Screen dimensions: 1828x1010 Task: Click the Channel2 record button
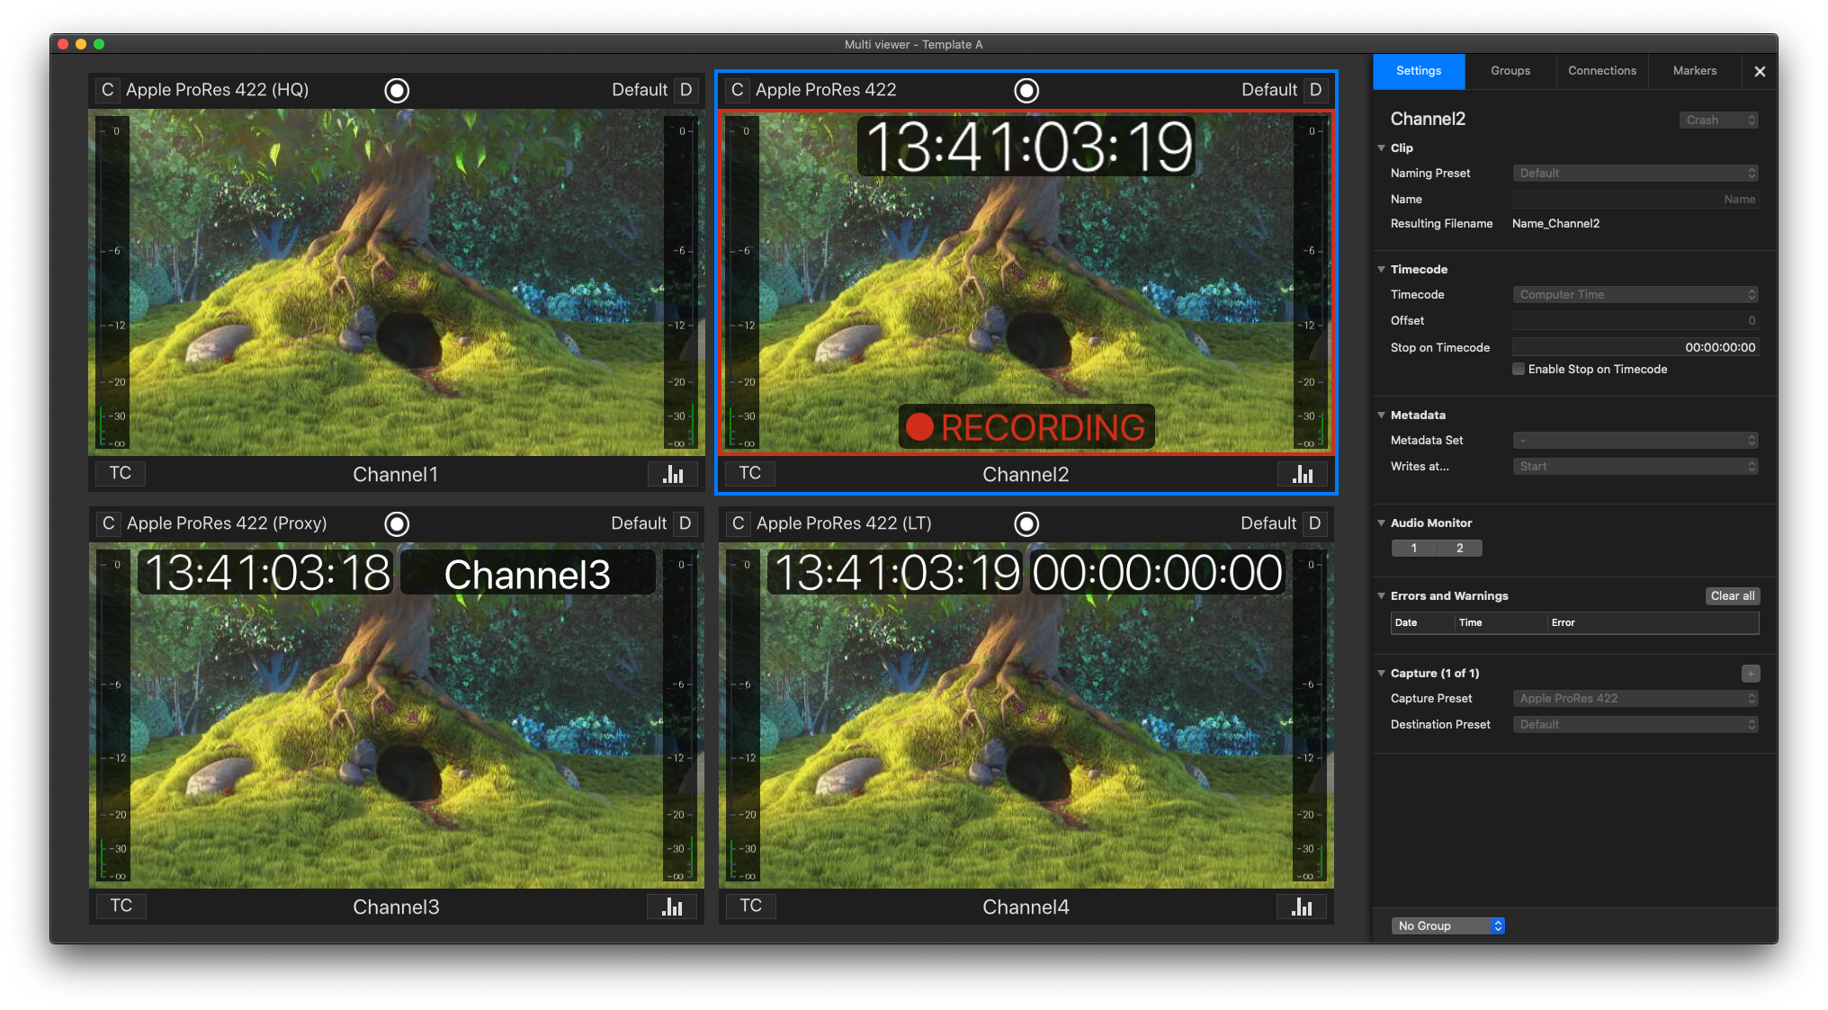click(1026, 90)
